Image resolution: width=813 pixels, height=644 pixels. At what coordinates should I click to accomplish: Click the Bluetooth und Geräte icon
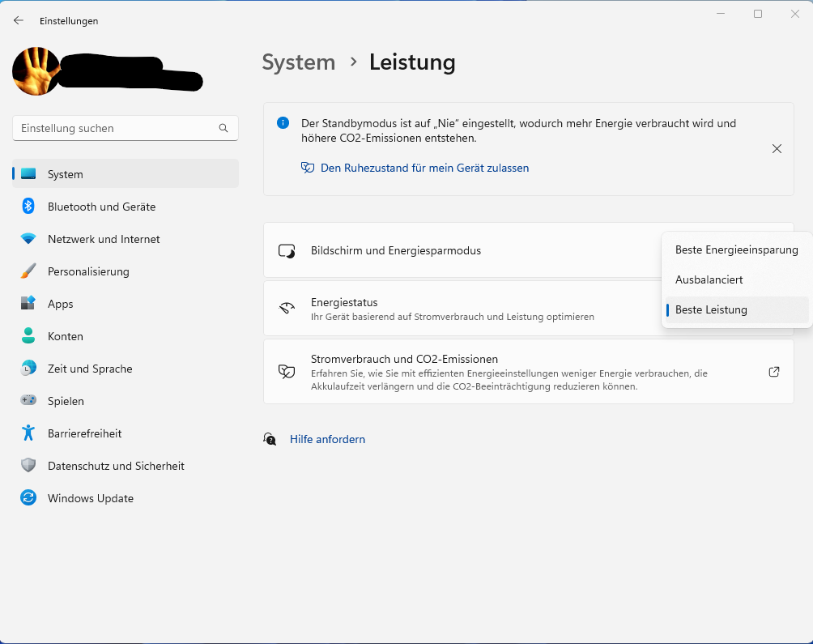[x=28, y=207]
